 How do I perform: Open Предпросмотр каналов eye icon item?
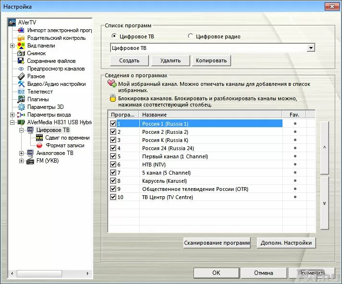pos(21,69)
